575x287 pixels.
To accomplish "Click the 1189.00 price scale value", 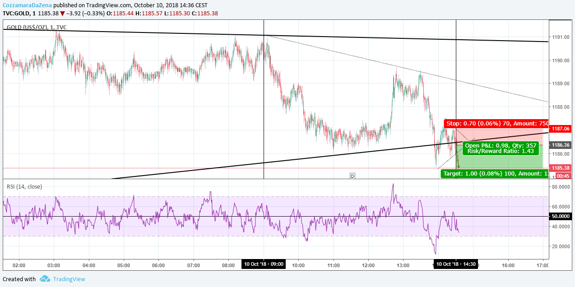I will [560, 83].
